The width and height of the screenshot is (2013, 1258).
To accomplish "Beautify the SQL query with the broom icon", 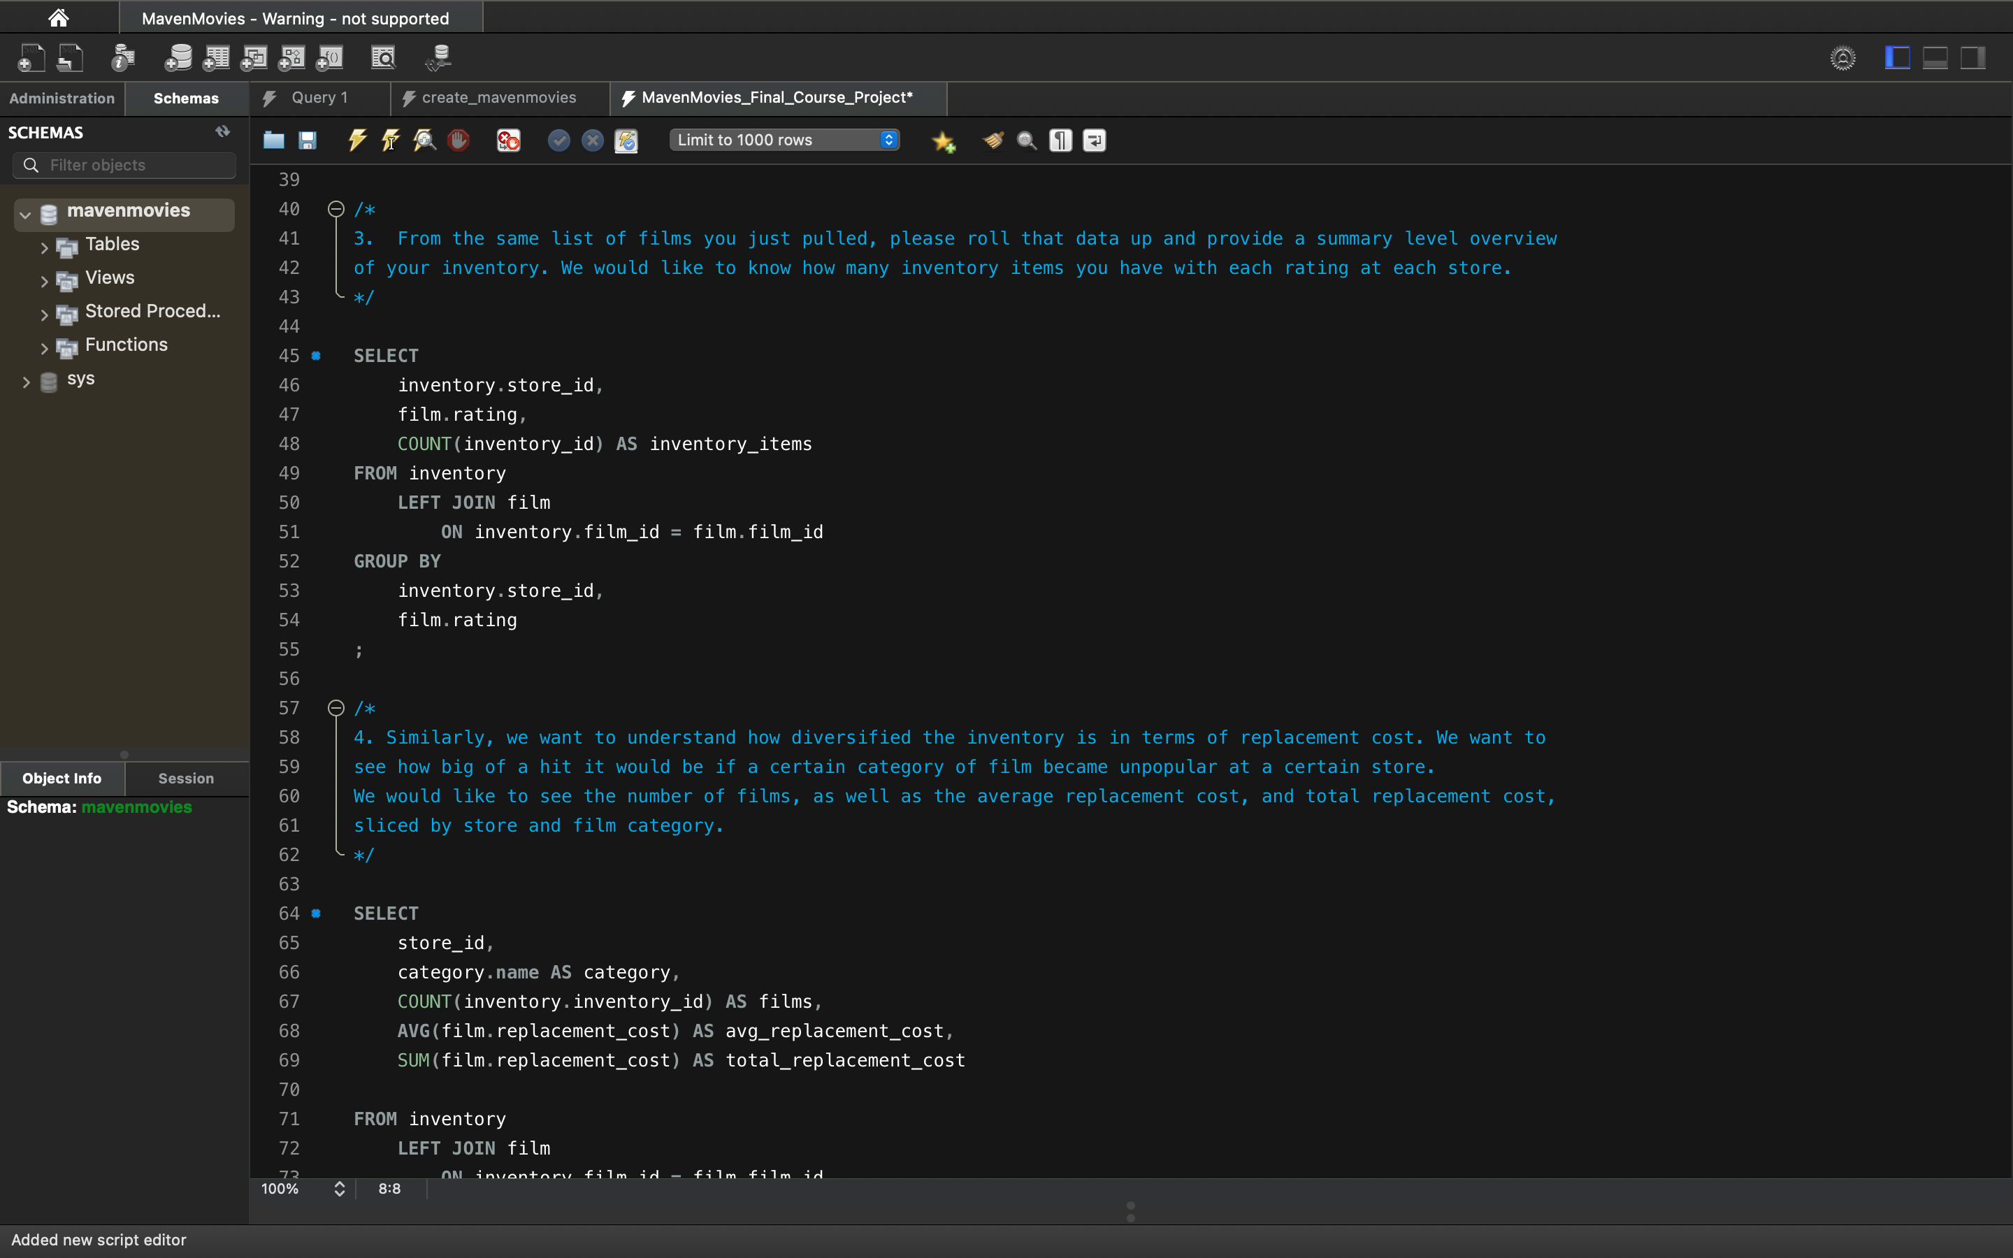I will 993,140.
